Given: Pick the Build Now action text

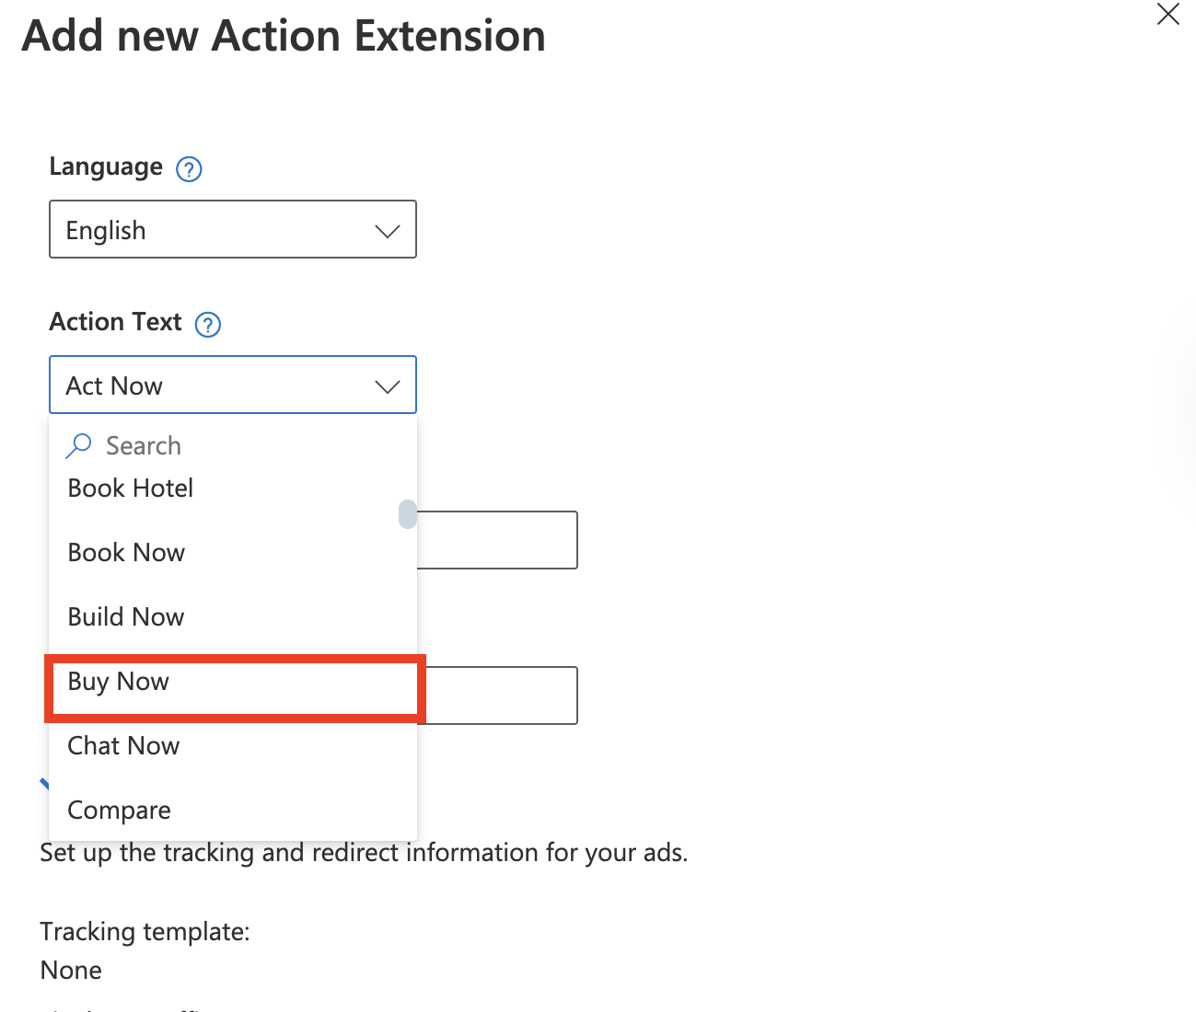Looking at the screenshot, I should pos(126,617).
